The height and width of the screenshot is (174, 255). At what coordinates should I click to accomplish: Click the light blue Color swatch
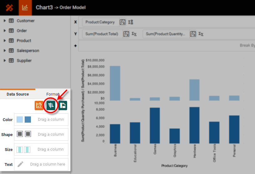coord(19,120)
